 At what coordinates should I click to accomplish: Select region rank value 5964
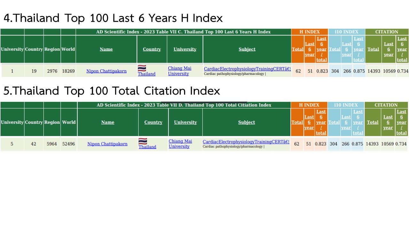coord(52,144)
